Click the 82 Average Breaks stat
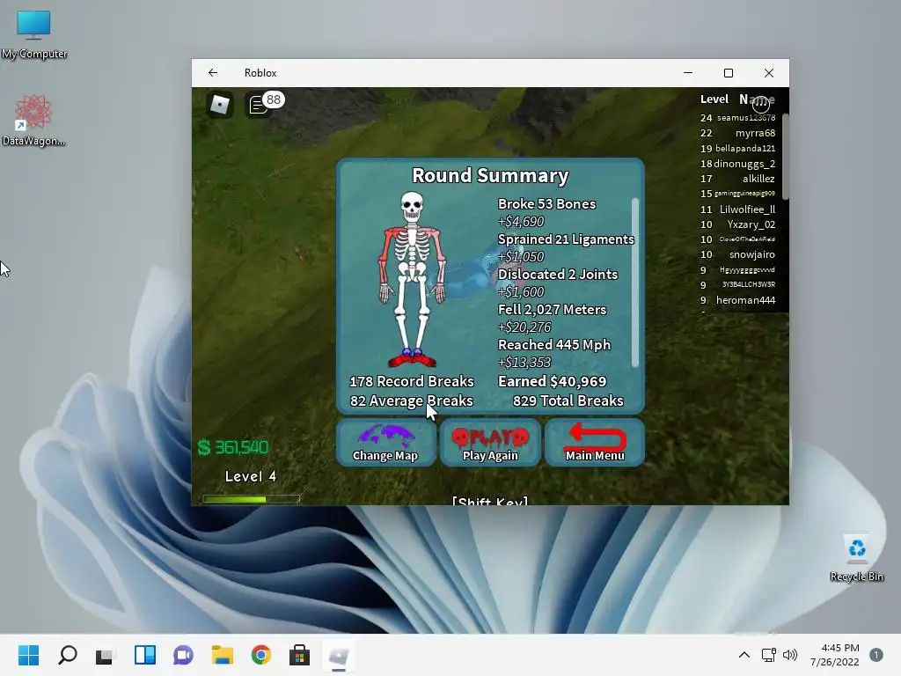Image resolution: width=901 pixels, height=676 pixels. pyautogui.click(x=412, y=400)
